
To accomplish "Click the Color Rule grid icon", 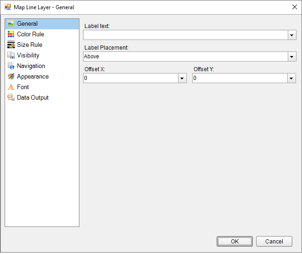I will coord(11,34).
